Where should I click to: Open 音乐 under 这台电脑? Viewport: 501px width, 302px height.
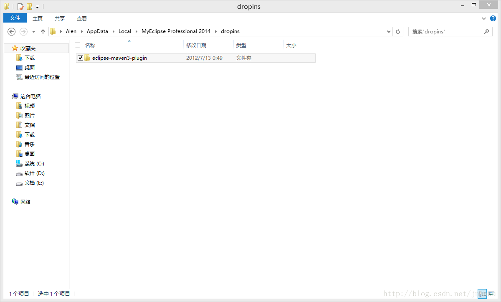tap(30, 145)
